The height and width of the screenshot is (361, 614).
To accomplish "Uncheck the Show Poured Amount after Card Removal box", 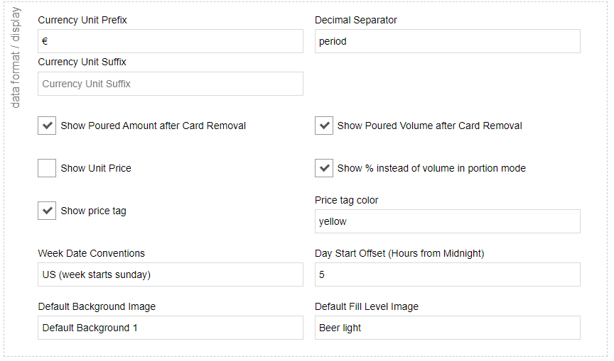I will [47, 126].
